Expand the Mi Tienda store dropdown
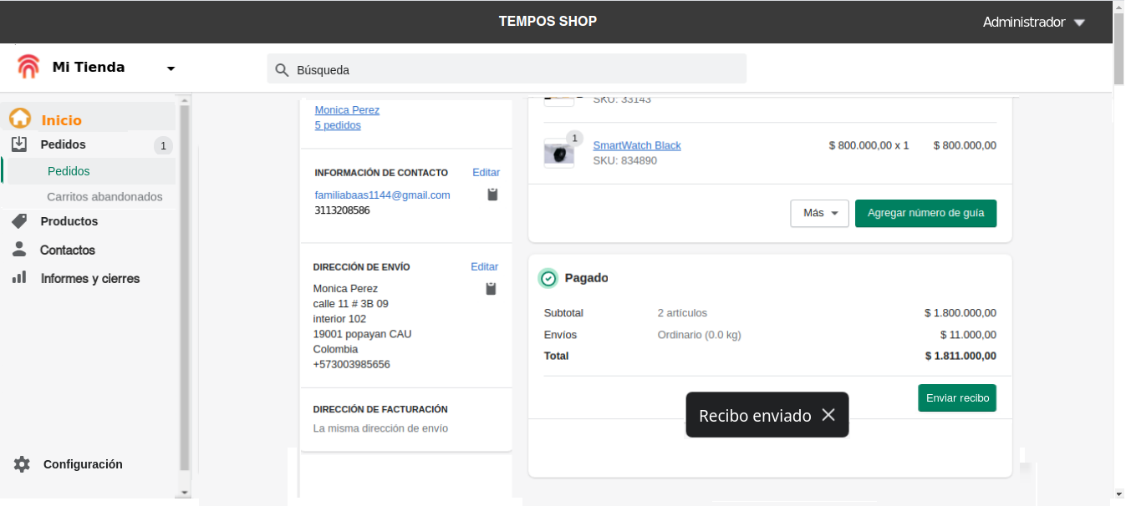Image resolution: width=1126 pixels, height=506 pixels. point(171,68)
